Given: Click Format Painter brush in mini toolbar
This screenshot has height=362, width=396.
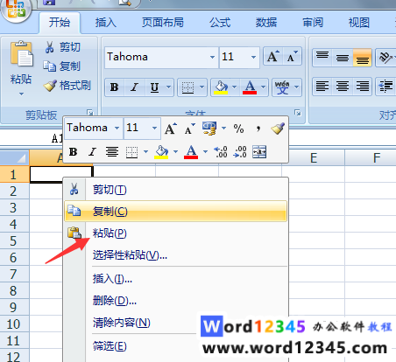Looking at the screenshot, I should [x=278, y=129].
